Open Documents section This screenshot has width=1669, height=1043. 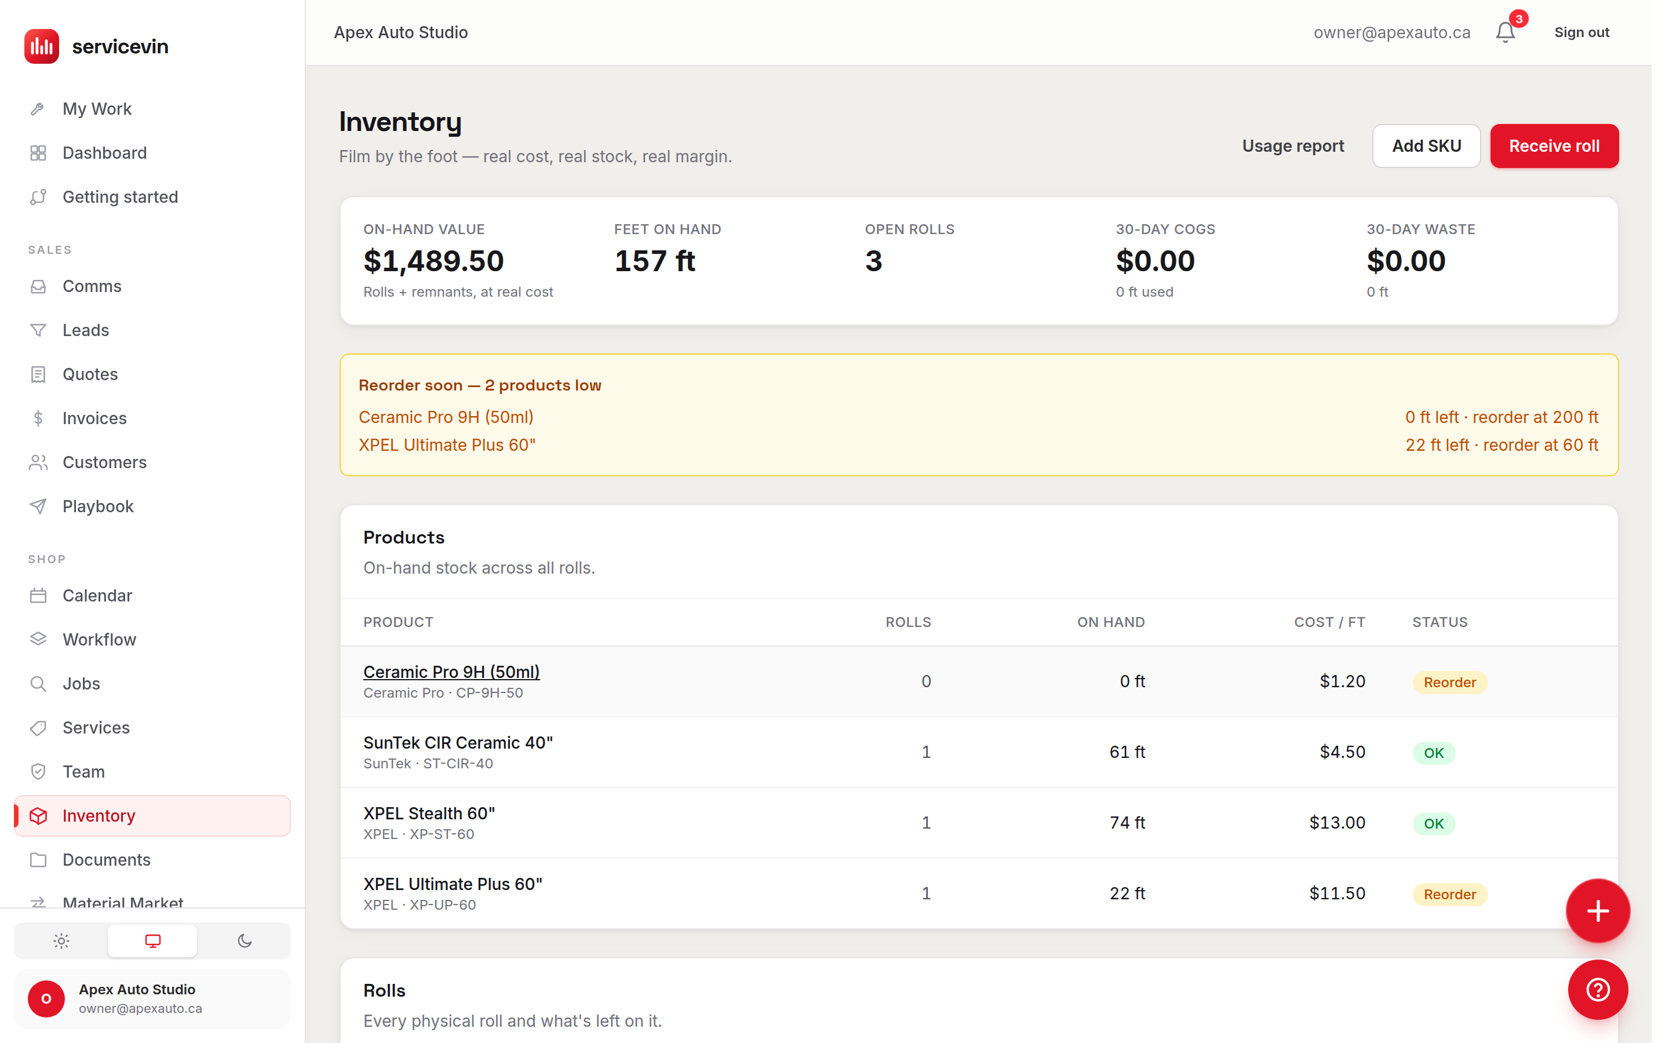[152, 860]
